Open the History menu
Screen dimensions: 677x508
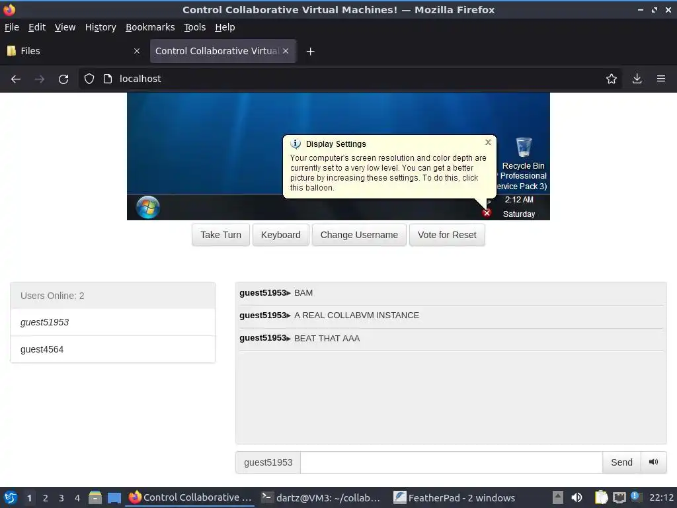coord(100,27)
